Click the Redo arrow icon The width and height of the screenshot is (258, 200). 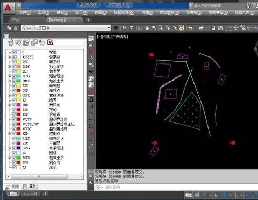[201, 28]
